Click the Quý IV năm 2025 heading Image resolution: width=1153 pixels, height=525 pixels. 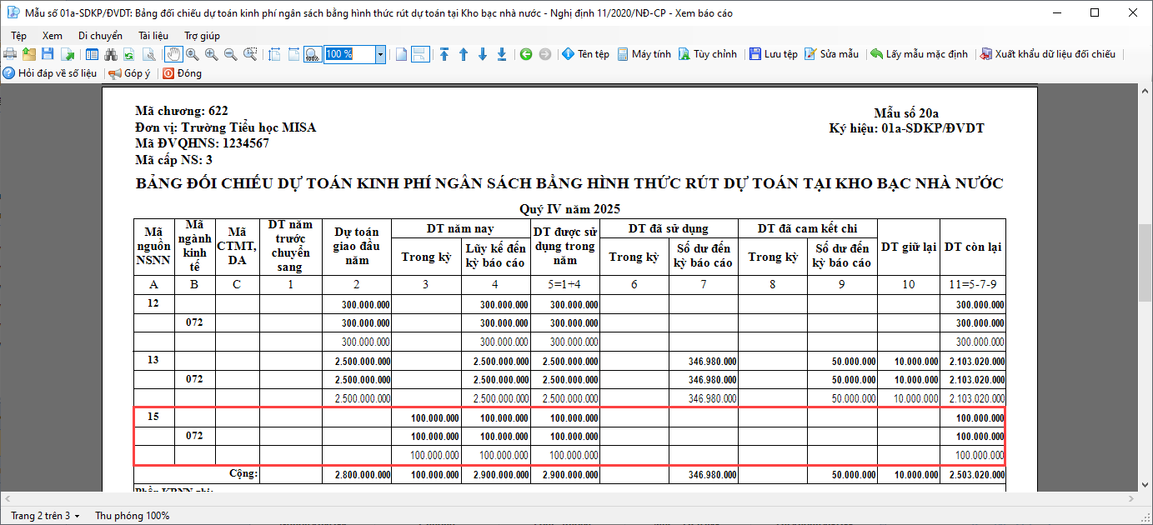569,208
